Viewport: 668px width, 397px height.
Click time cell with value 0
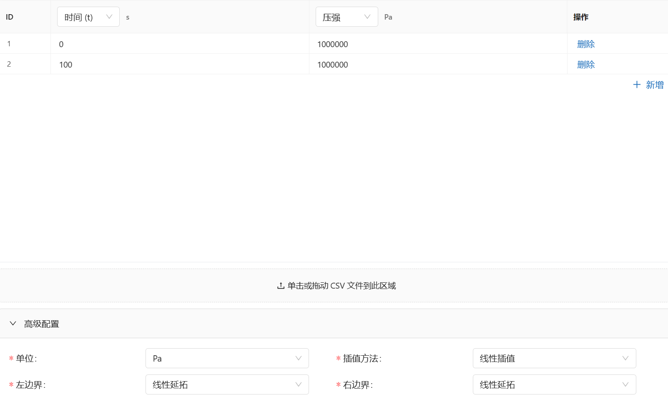[x=180, y=44]
